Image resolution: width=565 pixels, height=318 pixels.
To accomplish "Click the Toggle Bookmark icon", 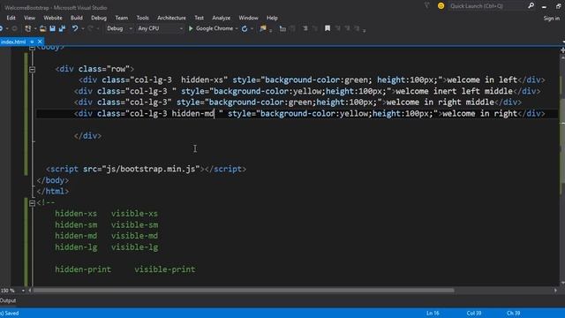I will pos(328,28).
